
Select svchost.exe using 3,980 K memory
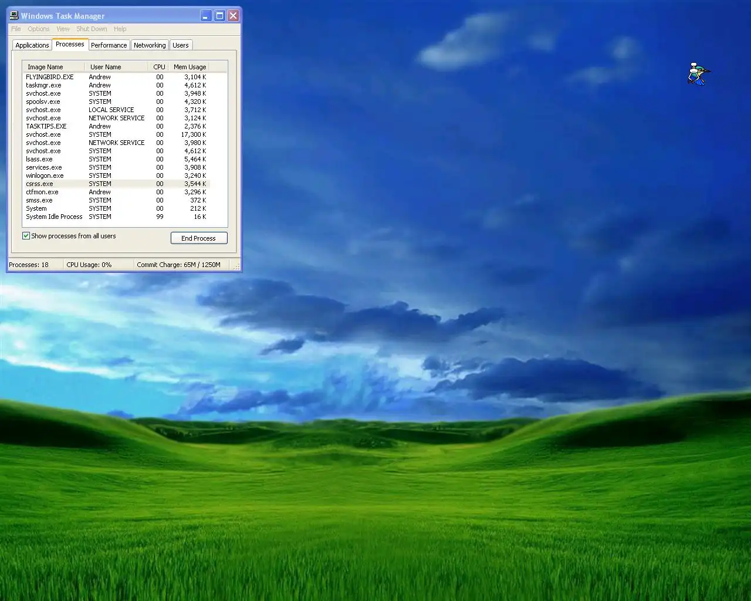(116, 143)
